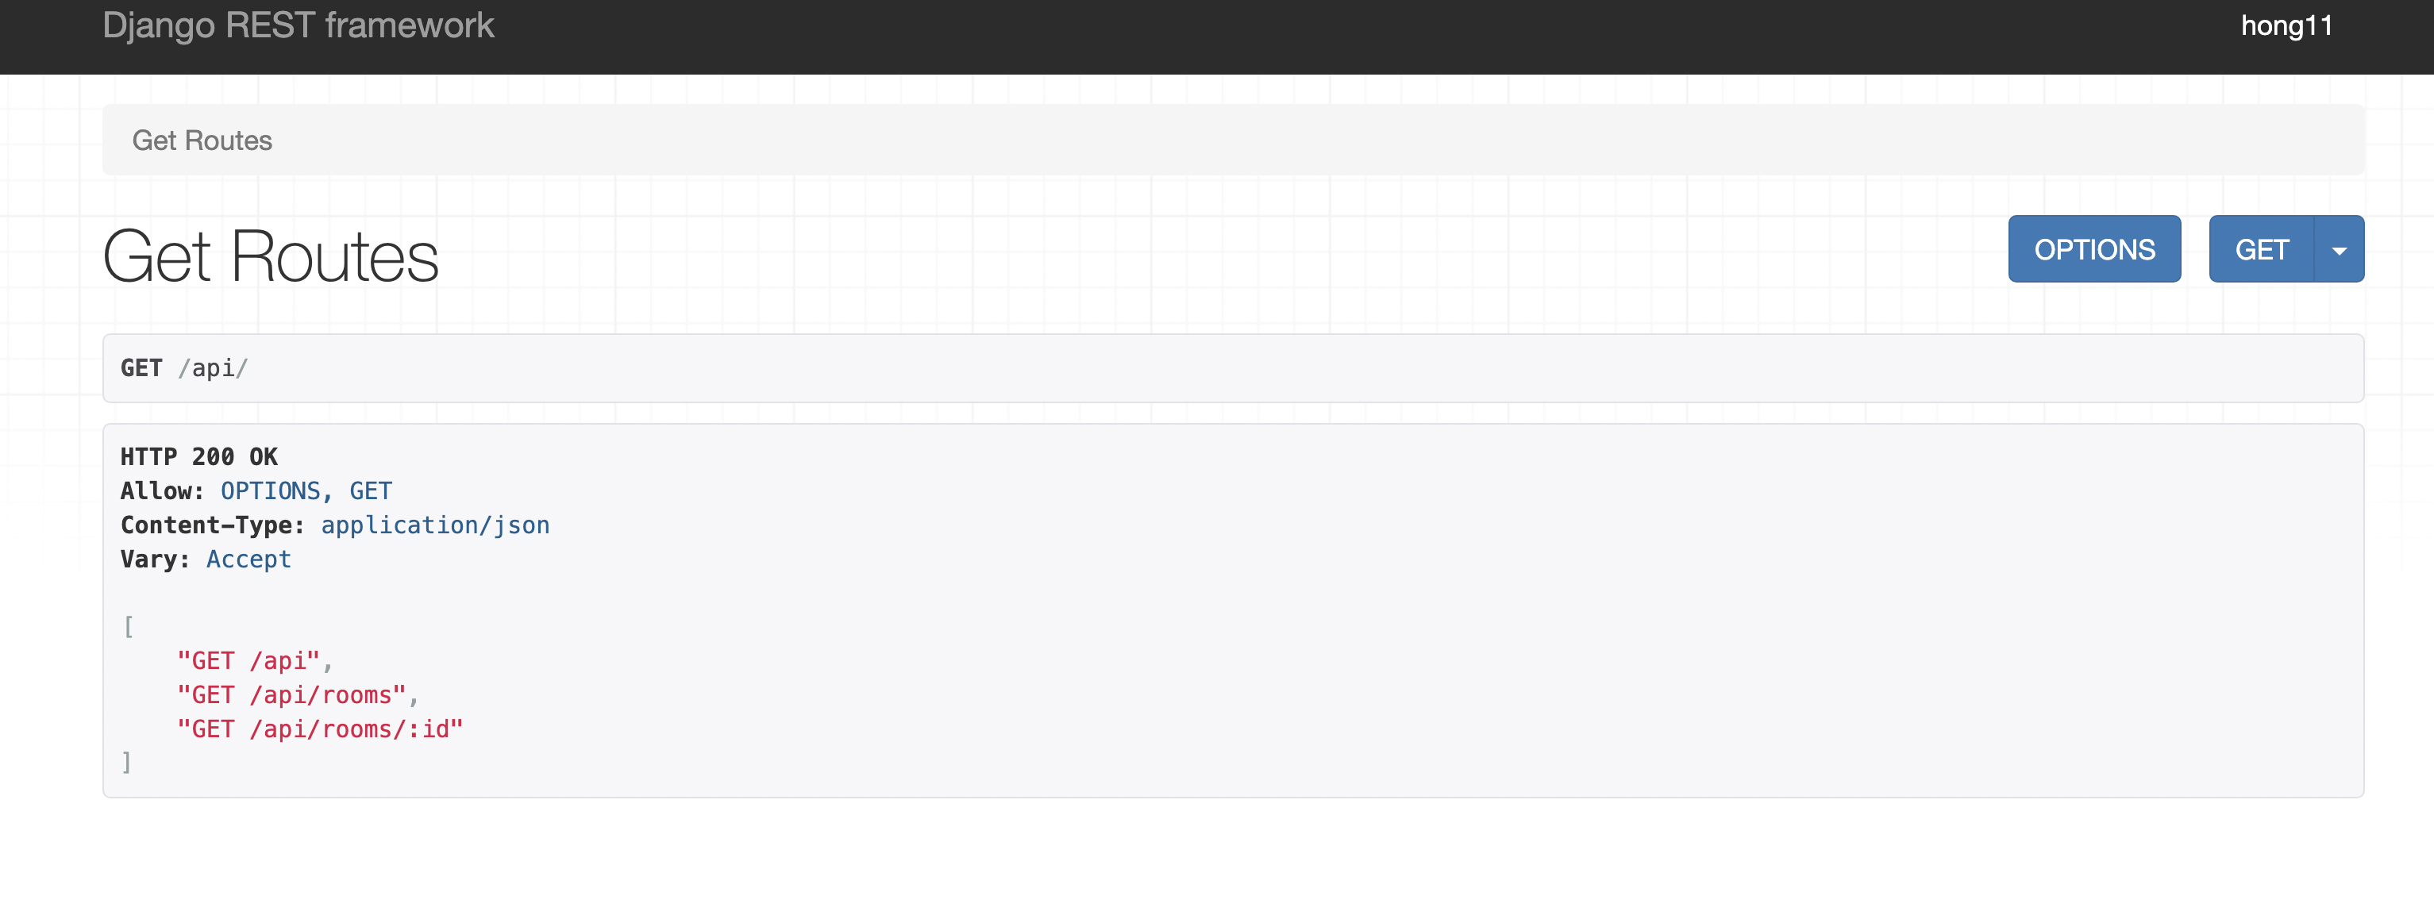Select the "GET /api/rooms/:id" string entry
Image resolution: width=2434 pixels, height=919 pixels.
pyautogui.click(x=320, y=729)
